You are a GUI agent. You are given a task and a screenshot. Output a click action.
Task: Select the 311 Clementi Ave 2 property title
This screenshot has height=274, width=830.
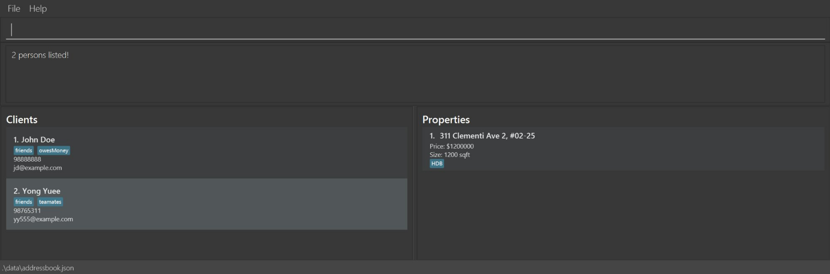[487, 136]
